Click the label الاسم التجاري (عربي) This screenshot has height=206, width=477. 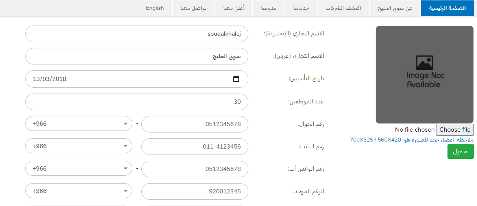[299, 56]
